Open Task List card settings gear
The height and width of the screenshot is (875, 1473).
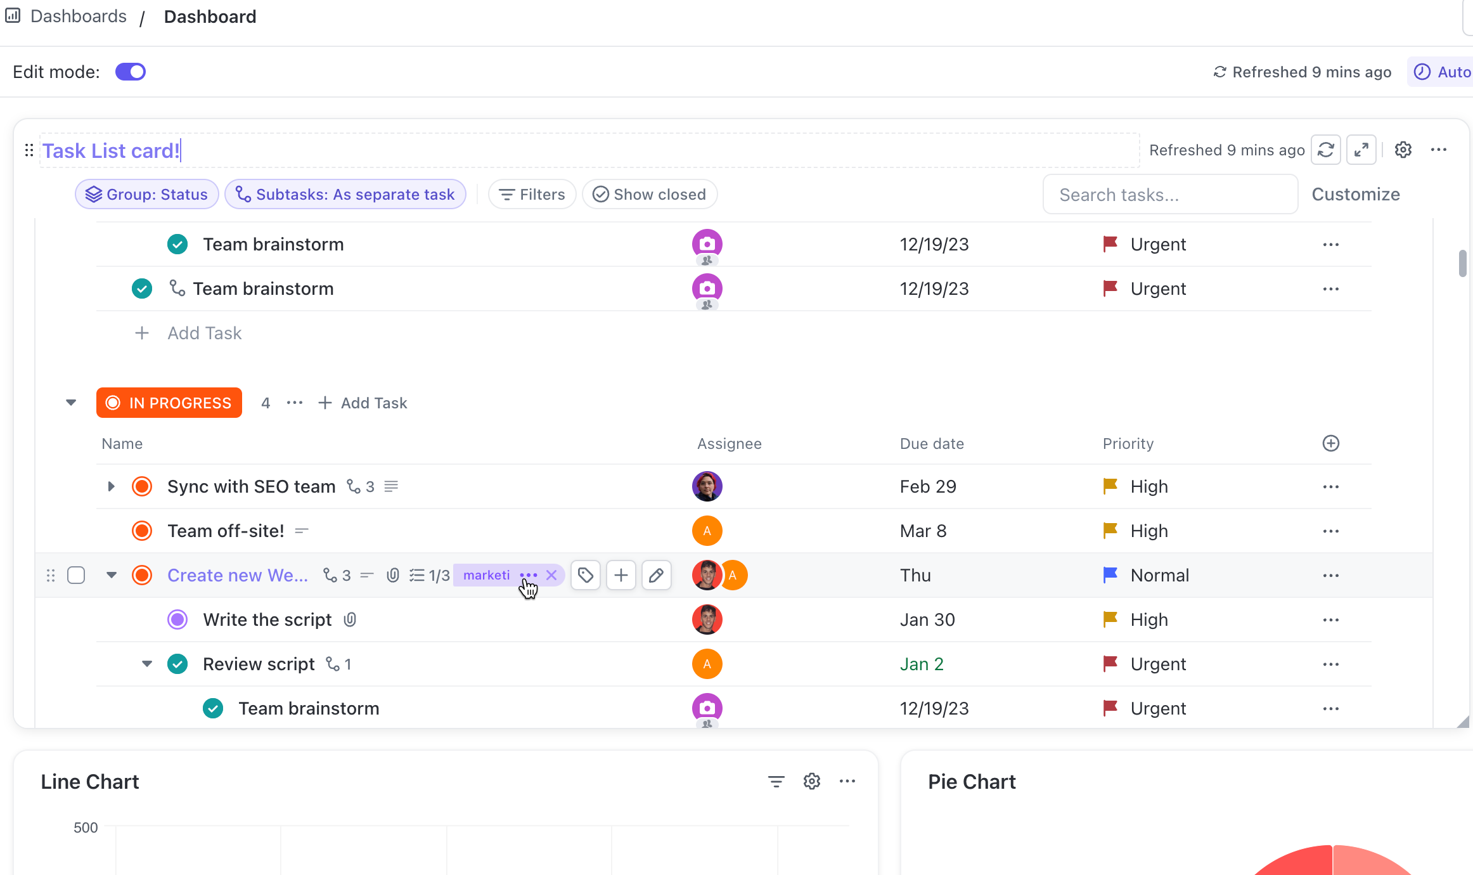(x=1403, y=150)
